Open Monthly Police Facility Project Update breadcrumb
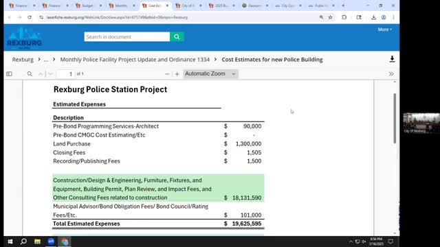The width and height of the screenshot is (440, 247). (135, 60)
